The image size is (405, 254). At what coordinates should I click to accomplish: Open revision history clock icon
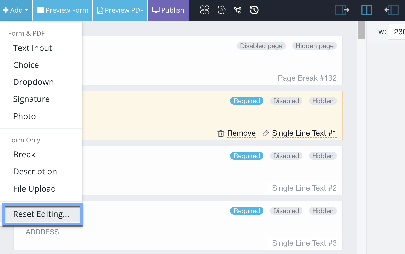click(x=254, y=10)
